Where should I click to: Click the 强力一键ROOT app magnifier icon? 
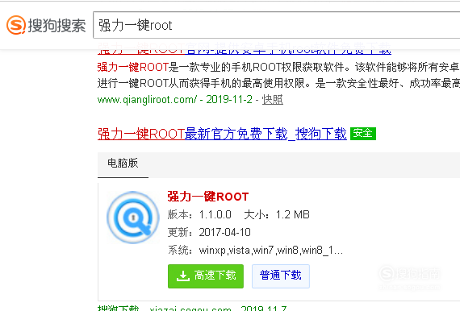tap(132, 218)
